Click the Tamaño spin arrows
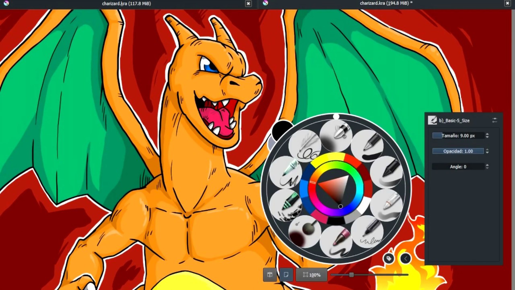The image size is (515, 290). (x=487, y=136)
